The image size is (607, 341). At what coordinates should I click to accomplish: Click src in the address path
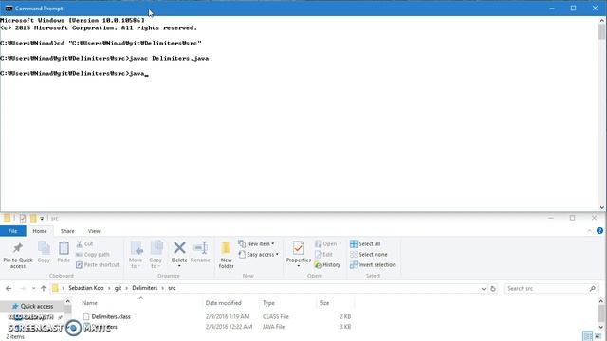click(172, 288)
